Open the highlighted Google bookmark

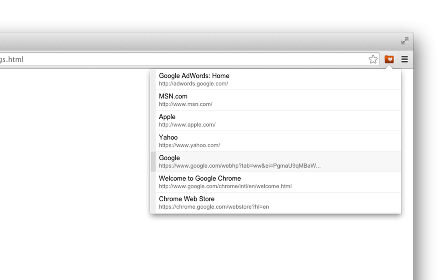278,162
